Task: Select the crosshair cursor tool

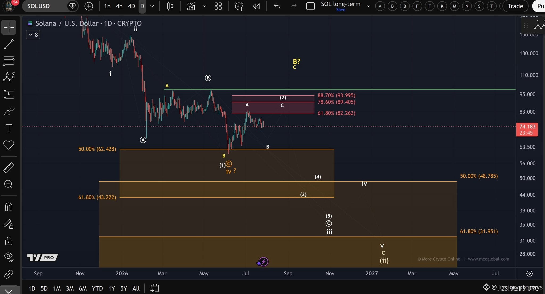Action: click(9, 27)
